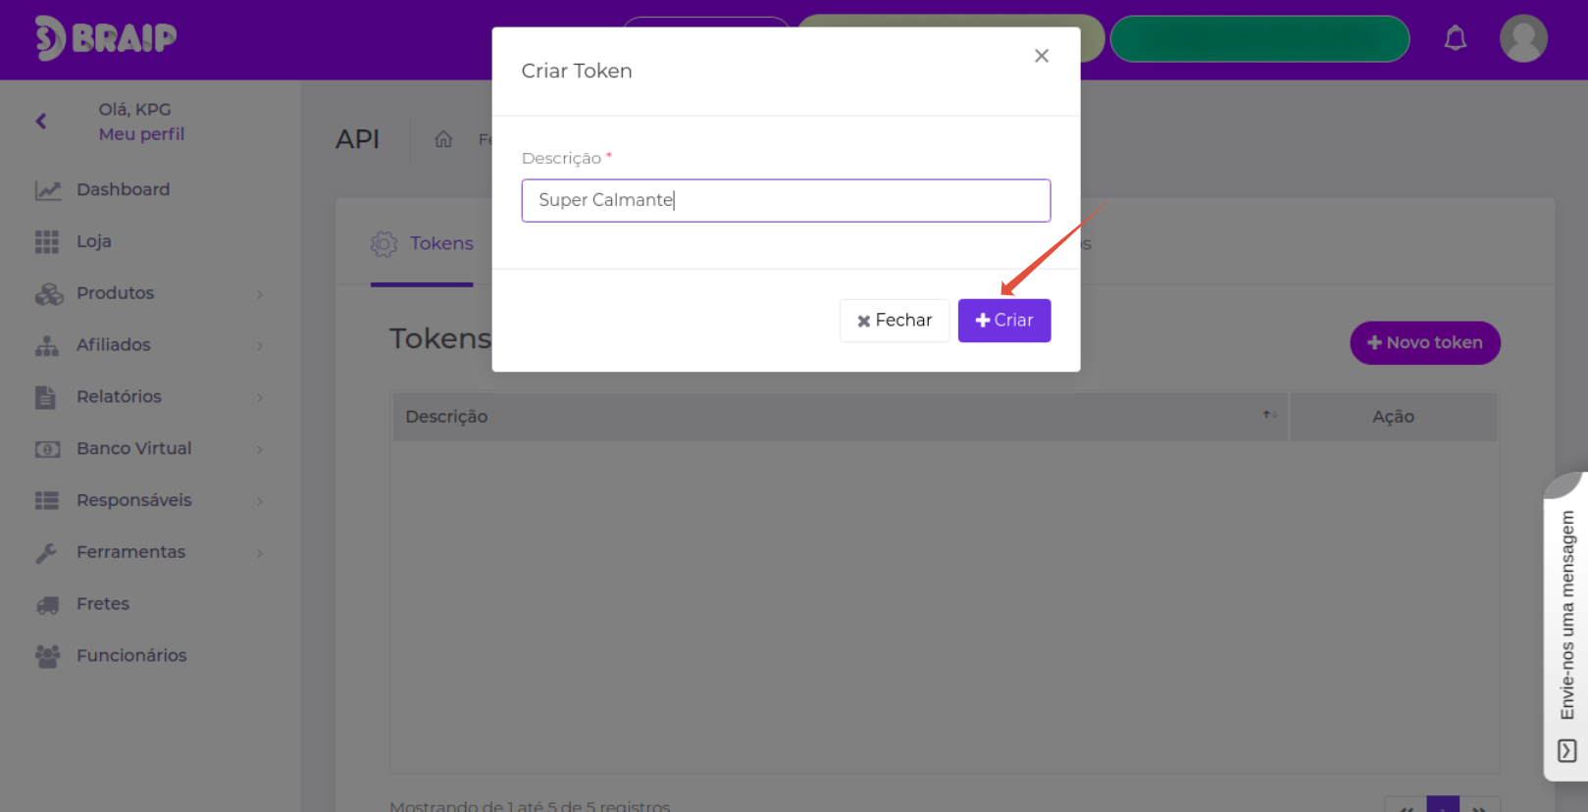
Task: Open Loja grid icon in sidebar
Action: (x=47, y=241)
